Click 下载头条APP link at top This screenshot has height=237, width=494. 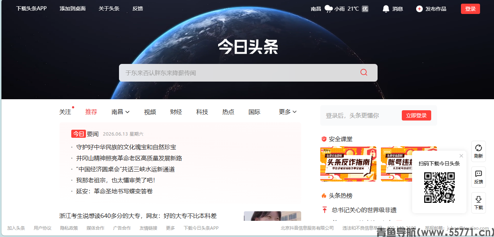[31, 8]
